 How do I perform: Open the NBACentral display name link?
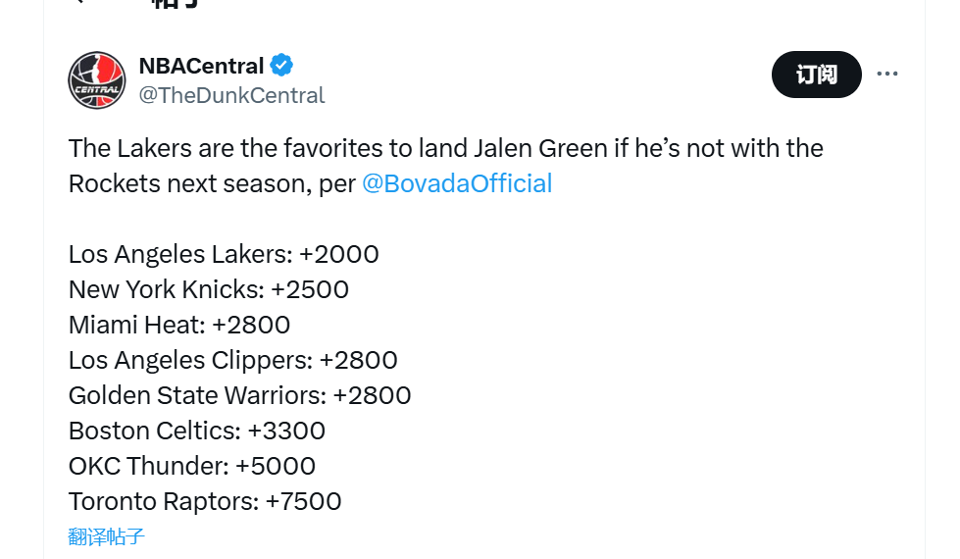pos(201,66)
